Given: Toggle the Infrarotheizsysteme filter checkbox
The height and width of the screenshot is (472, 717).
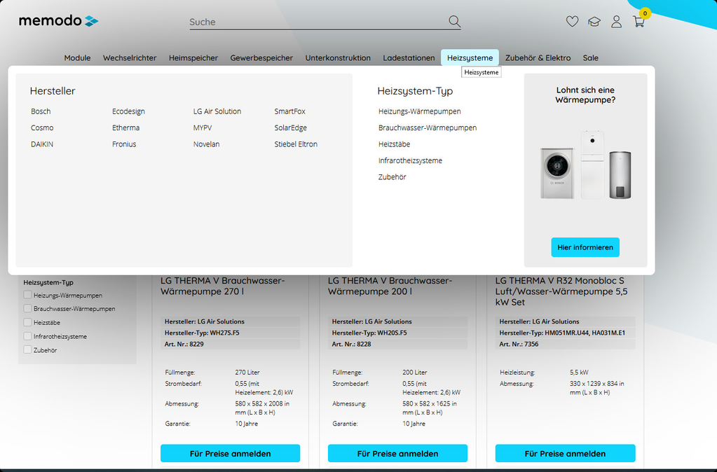Looking at the screenshot, I should (28, 336).
